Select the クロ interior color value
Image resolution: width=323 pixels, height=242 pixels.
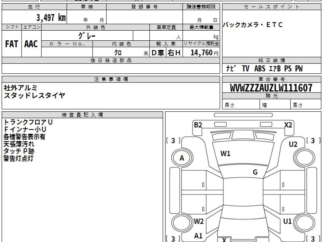[118, 53]
